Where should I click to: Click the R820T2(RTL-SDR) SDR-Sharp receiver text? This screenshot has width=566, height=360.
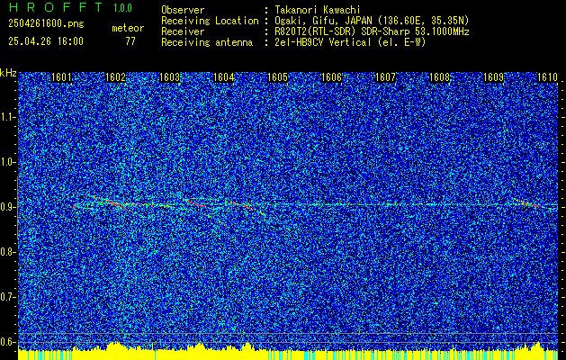(x=372, y=31)
